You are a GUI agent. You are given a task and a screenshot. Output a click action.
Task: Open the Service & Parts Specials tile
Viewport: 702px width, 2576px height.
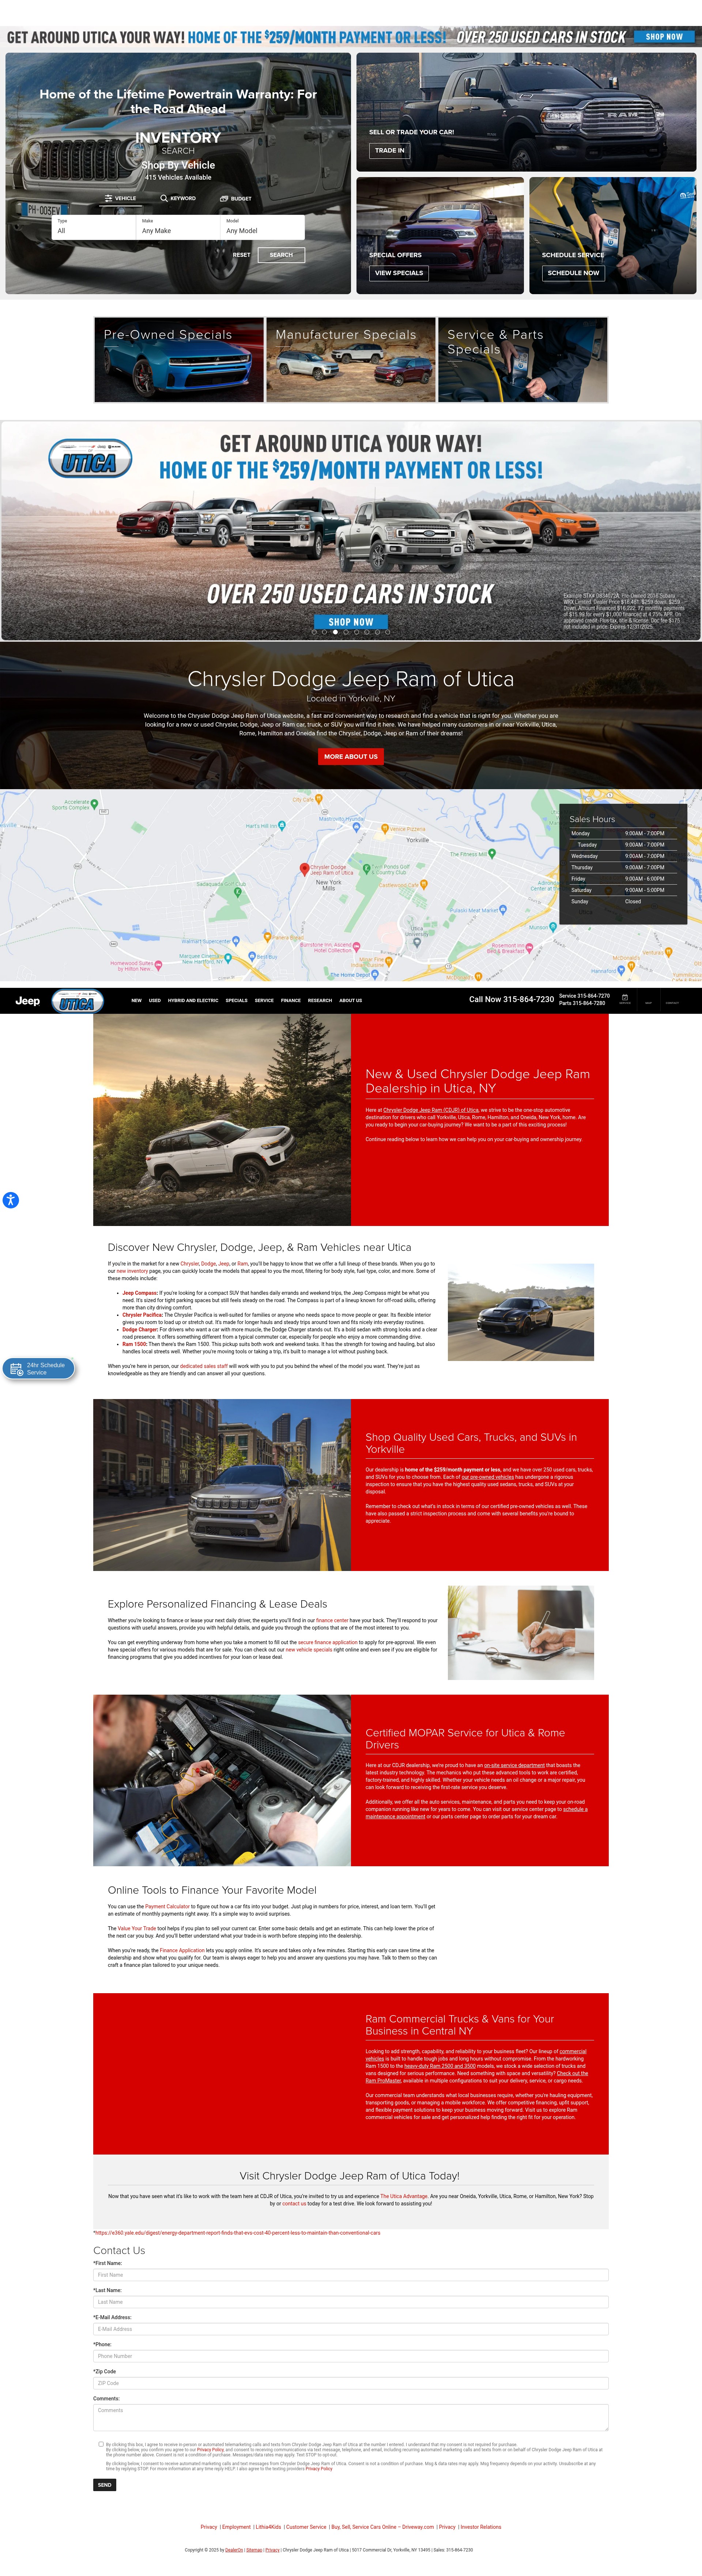pyautogui.click(x=523, y=360)
